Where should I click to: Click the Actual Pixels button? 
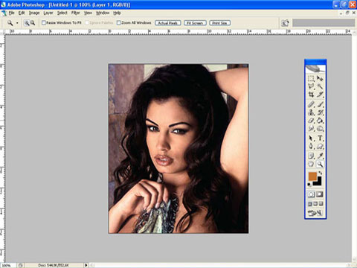pyautogui.click(x=168, y=23)
